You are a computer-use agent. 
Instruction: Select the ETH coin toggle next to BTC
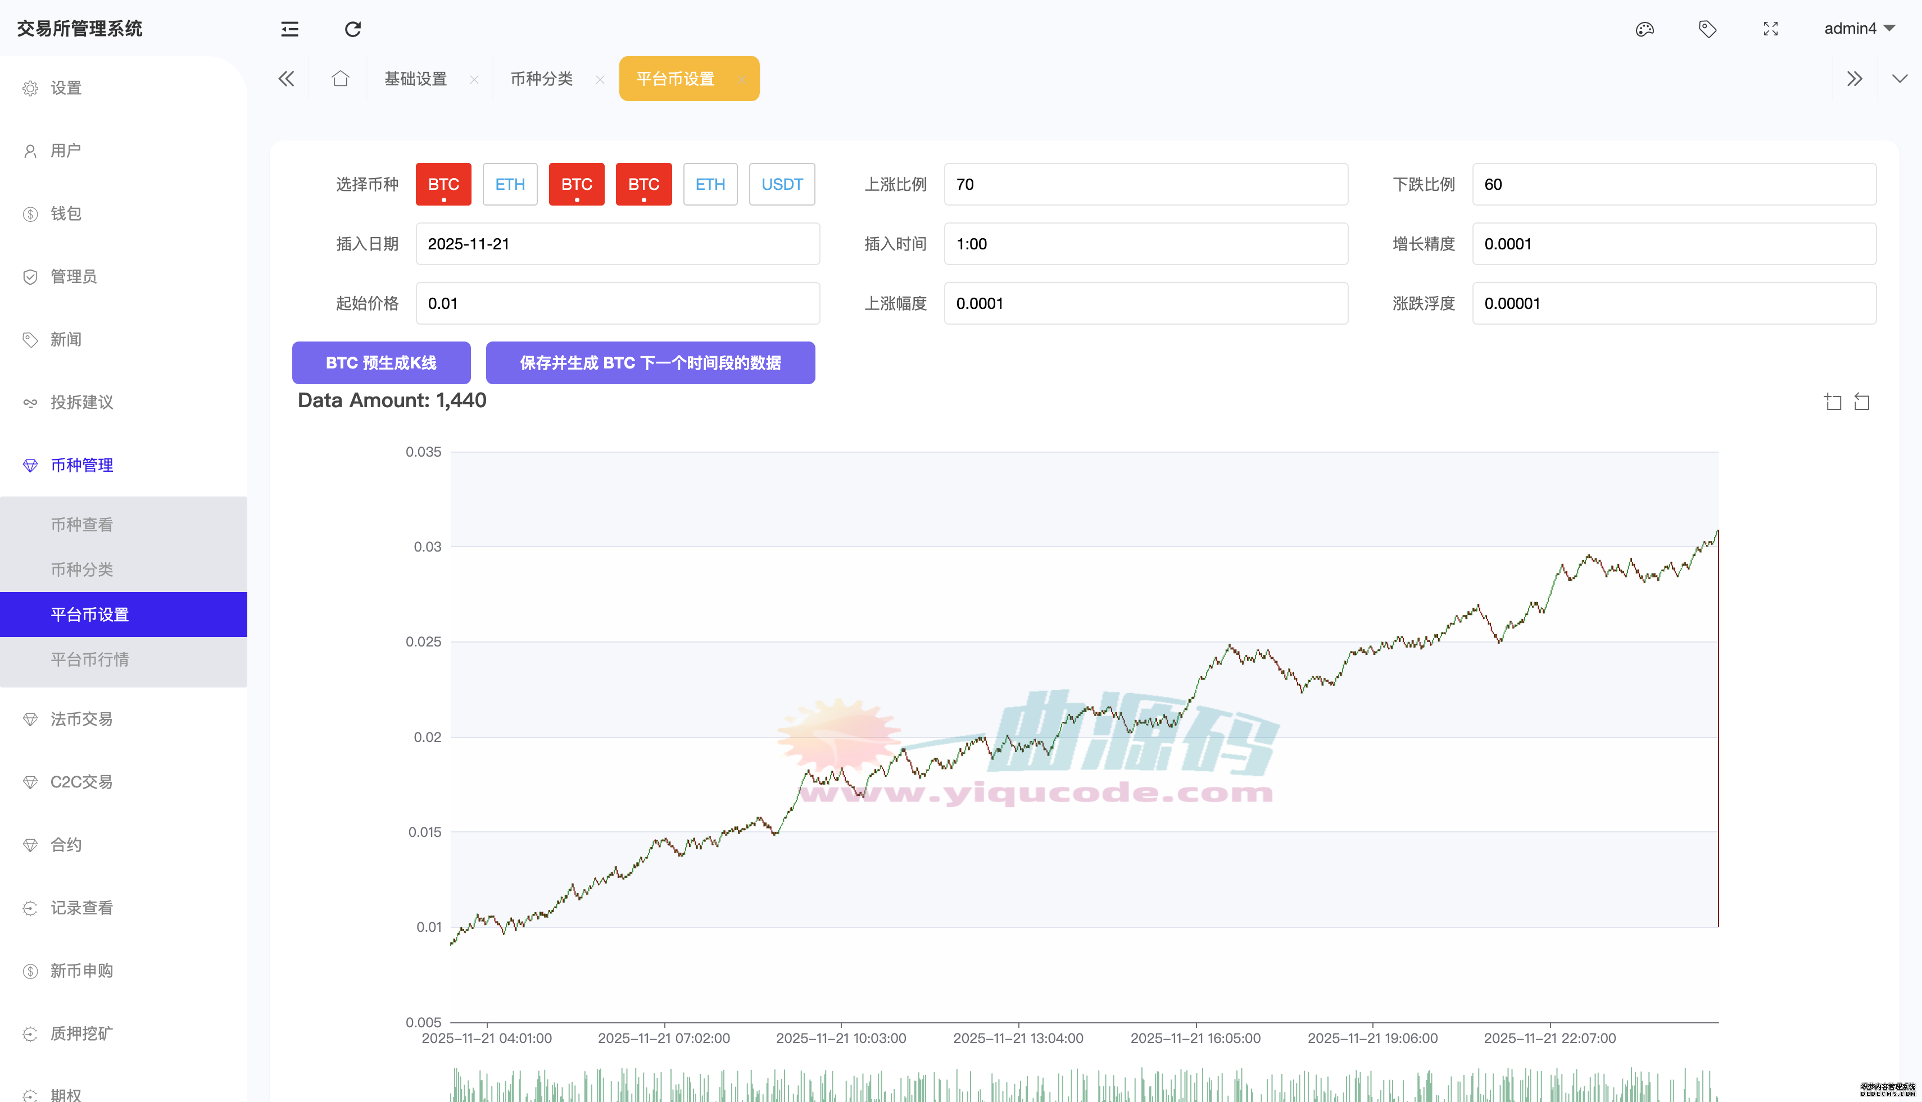point(510,184)
